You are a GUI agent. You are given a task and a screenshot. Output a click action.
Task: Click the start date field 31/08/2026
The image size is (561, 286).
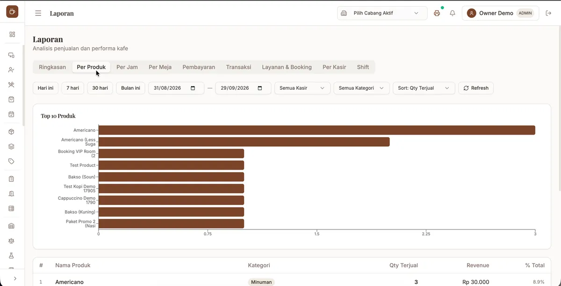click(176, 88)
